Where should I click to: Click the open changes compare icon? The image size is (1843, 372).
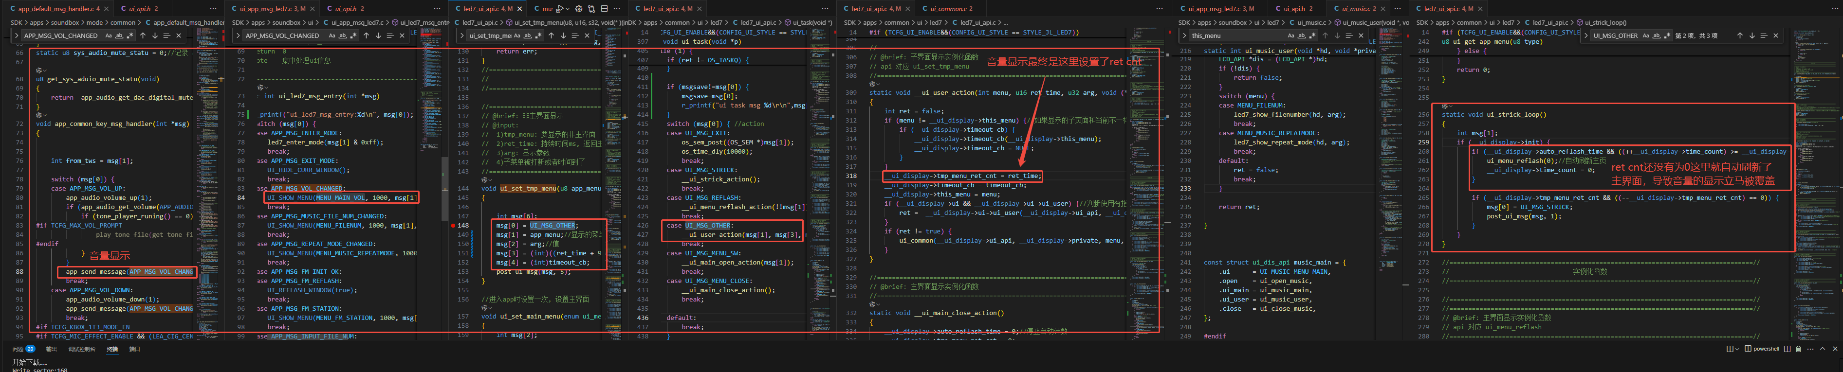(x=591, y=9)
